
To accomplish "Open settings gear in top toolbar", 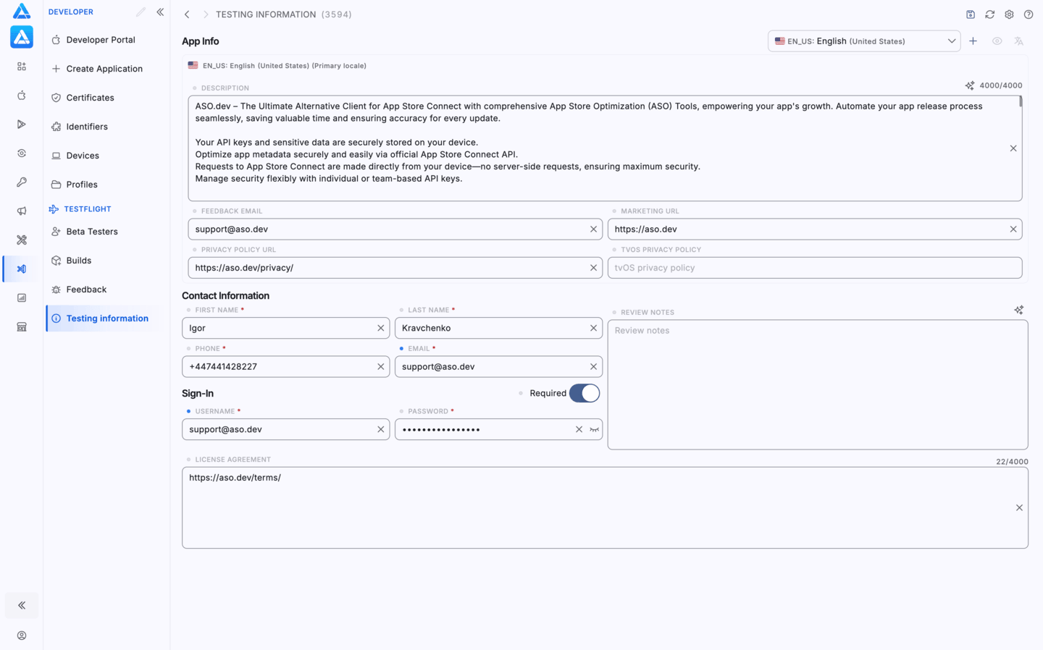I will [1009, 14].
